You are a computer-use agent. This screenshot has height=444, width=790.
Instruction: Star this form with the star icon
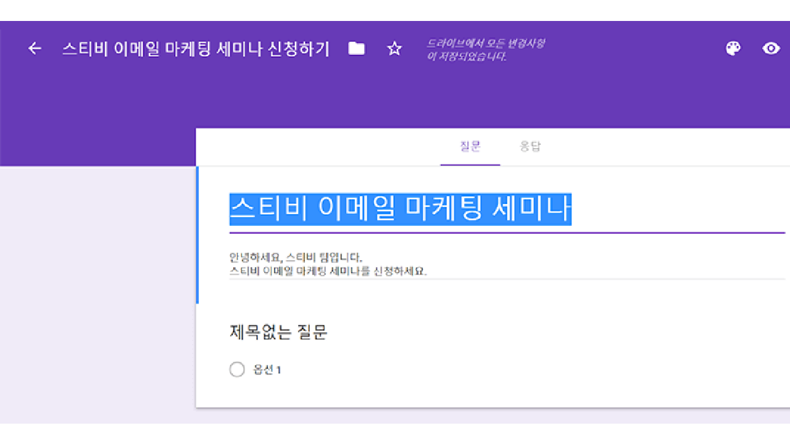tap(394, 49)
